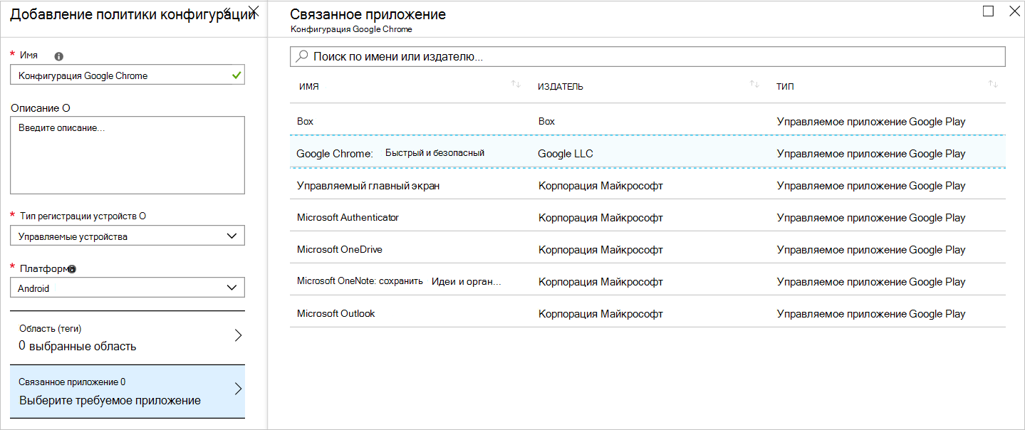The height and width of the screenshot is (430, 1025).
Task: Sort by ИЗДАТЕЛЬ column arrows icon
Action: (x=754, y=85)
